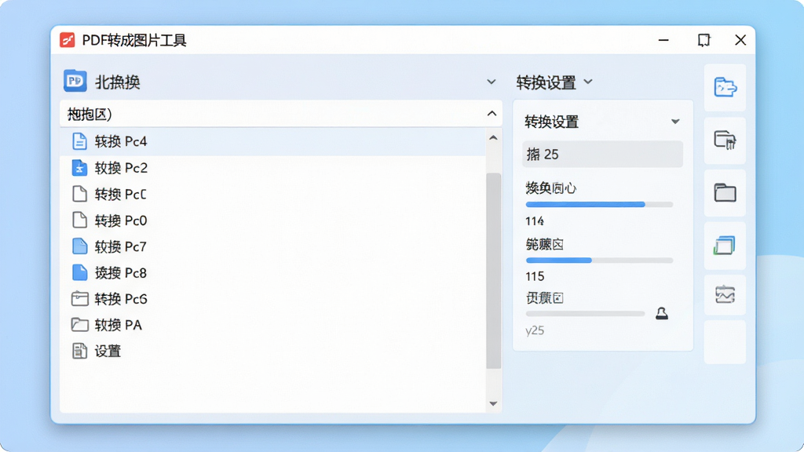Click the blue page icon of row Pc7
Screen dimensions: 804x452
[79, 246]
